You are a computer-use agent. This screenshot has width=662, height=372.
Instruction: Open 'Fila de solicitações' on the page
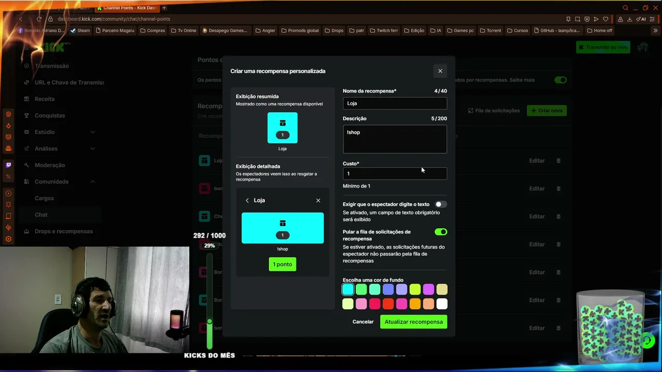click(x=494, y=111)
